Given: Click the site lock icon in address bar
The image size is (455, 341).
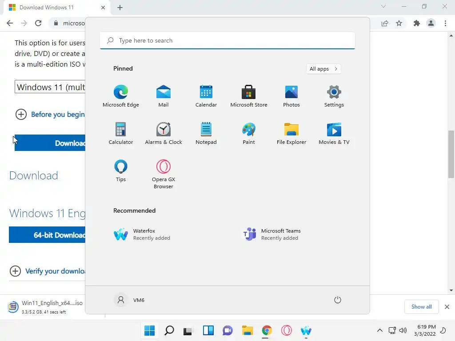Looking at the screenshot, I should (56, 23).
